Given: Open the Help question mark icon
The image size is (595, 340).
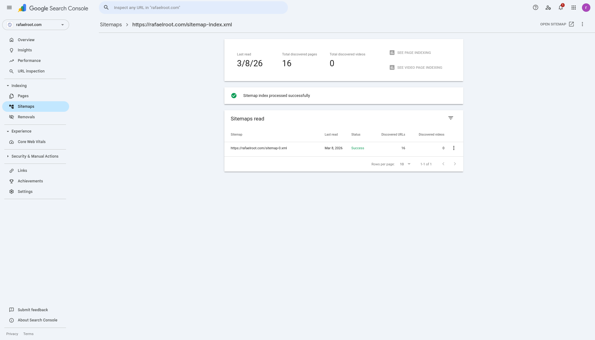Looking at the screenshot, I should point(535,7).
